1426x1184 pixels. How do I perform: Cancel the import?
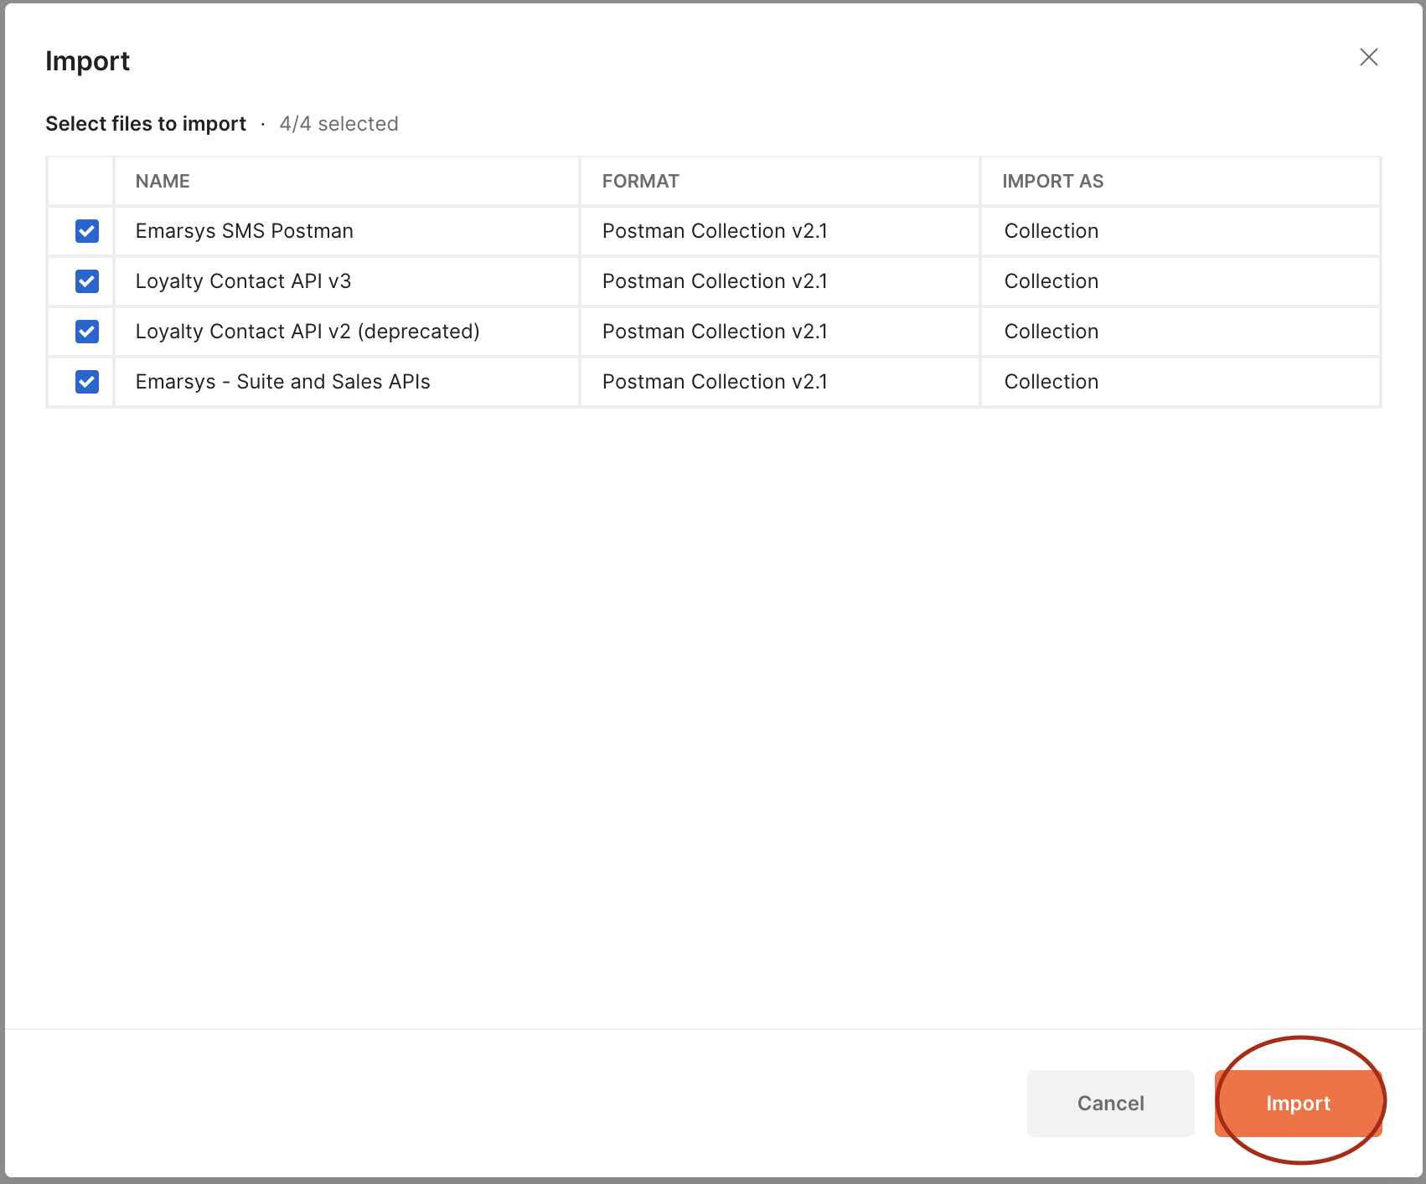coord(1110,1104)
